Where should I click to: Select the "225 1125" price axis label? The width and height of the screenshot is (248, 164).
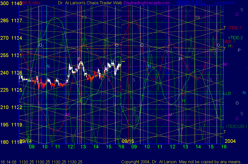click(11, 90)
